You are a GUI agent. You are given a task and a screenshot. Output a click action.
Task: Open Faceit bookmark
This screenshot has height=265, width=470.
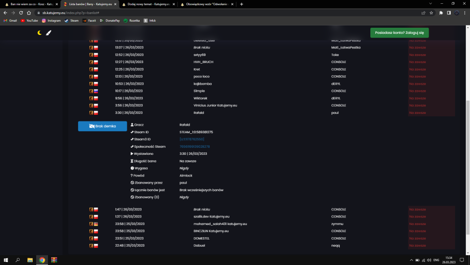coord(89,21)
